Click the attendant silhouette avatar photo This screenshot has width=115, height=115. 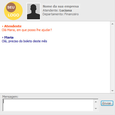(33, 11)
